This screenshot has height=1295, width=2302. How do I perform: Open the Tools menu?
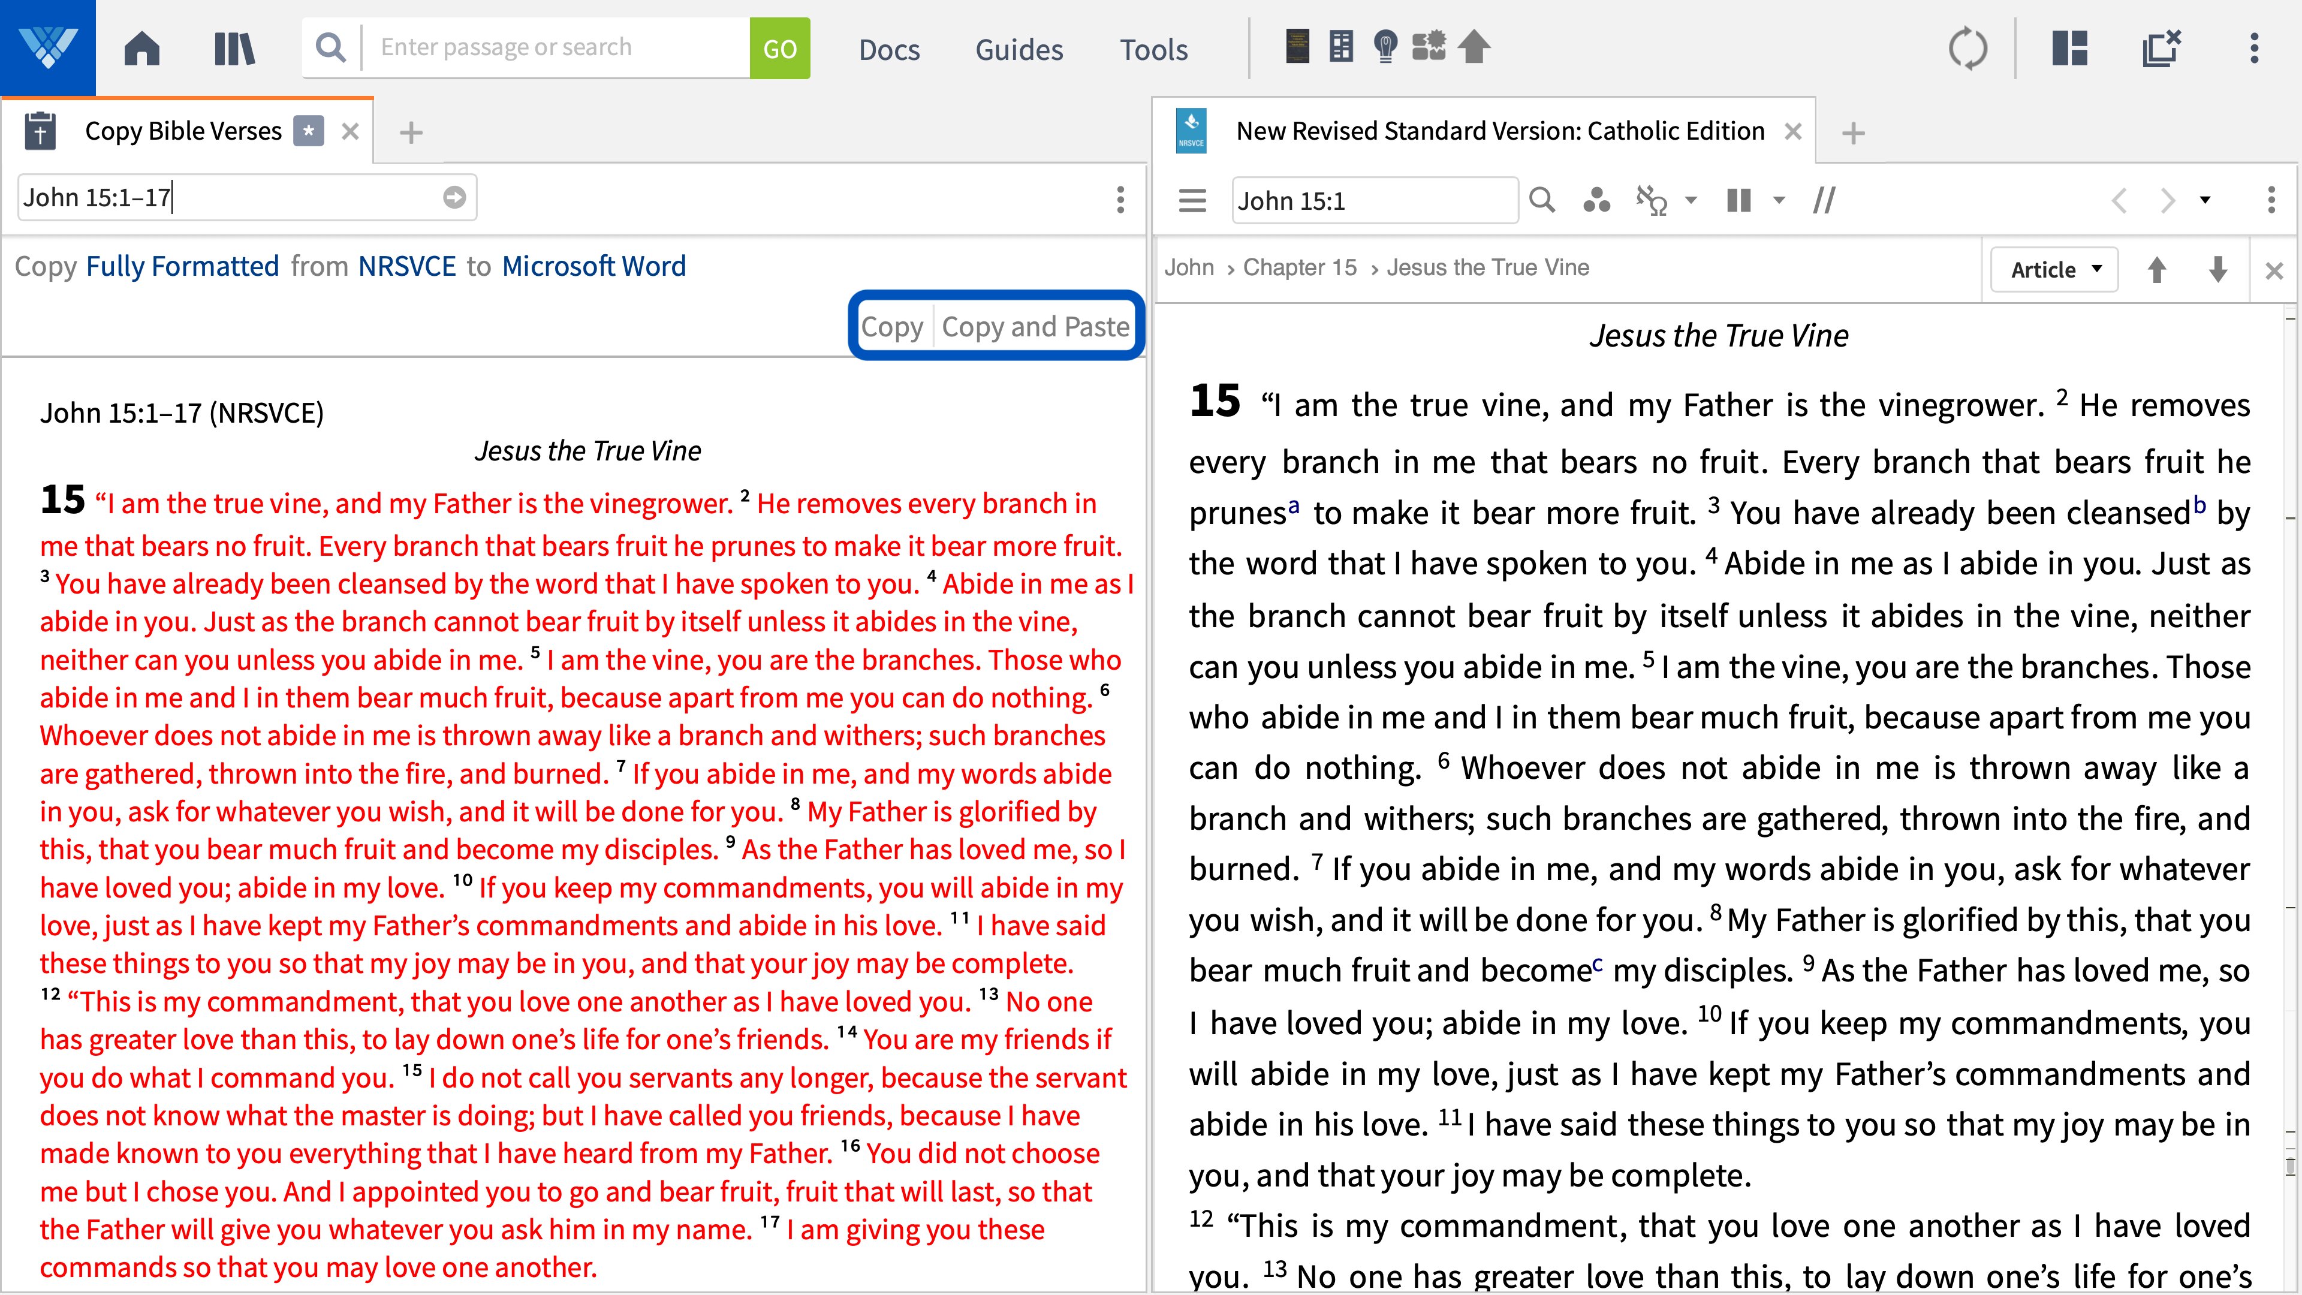point(1153,49)
